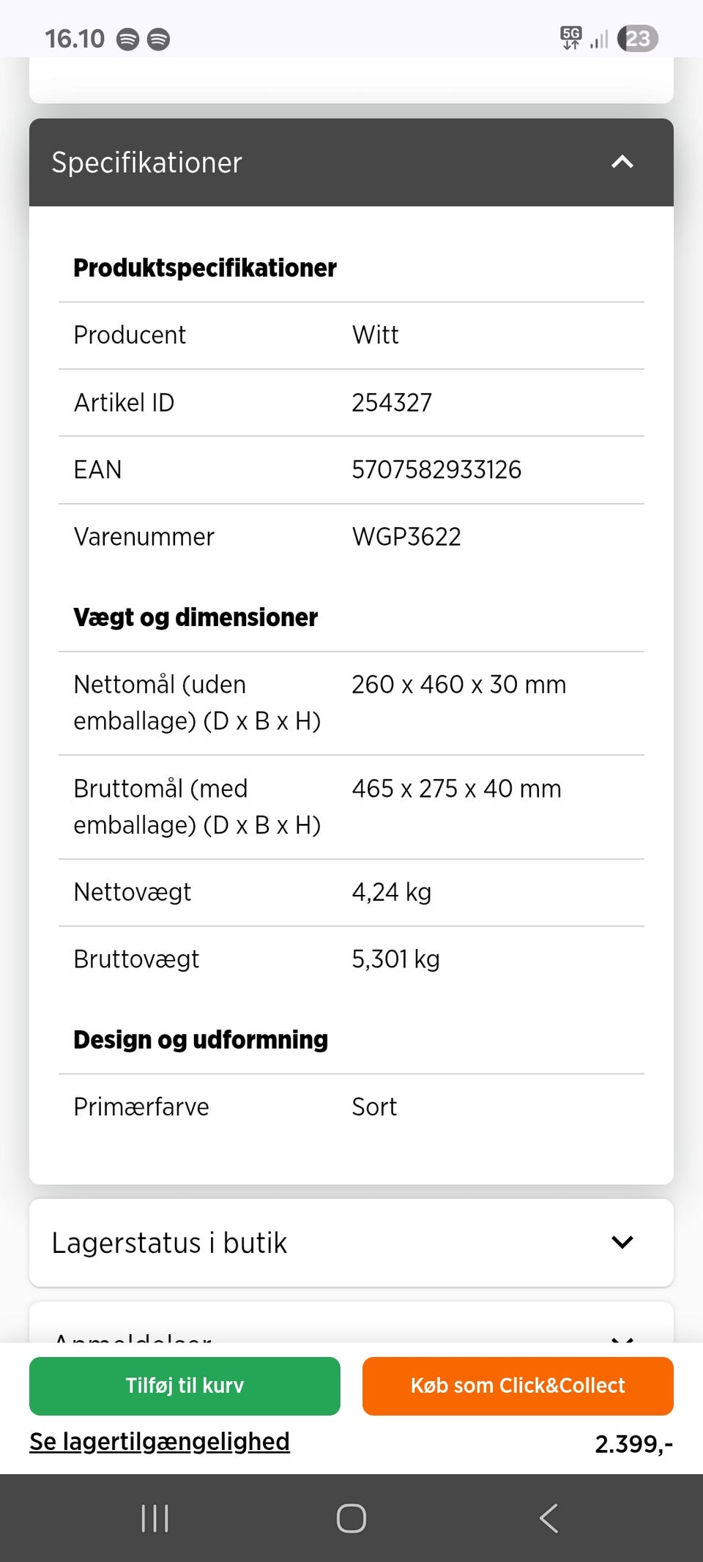This screenshot has width=703, height=1562.
Task: Collapse the Specifikationer section chevron
Action: click(622, 162)
